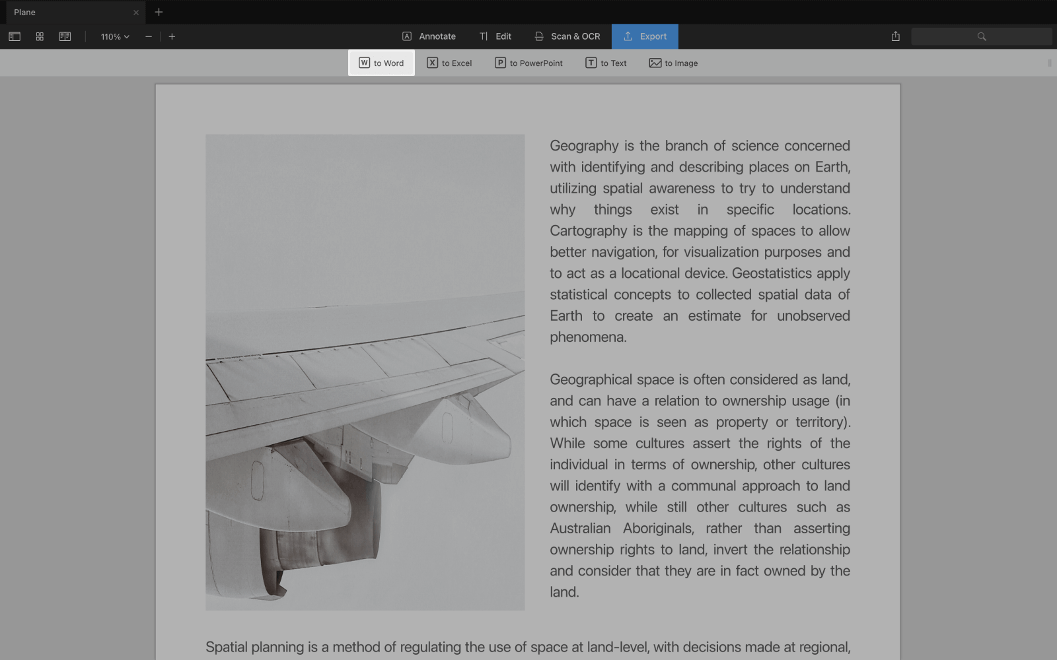Click the share icon in toolbar
1057x660 pixels.
click(x=896, y=36)
